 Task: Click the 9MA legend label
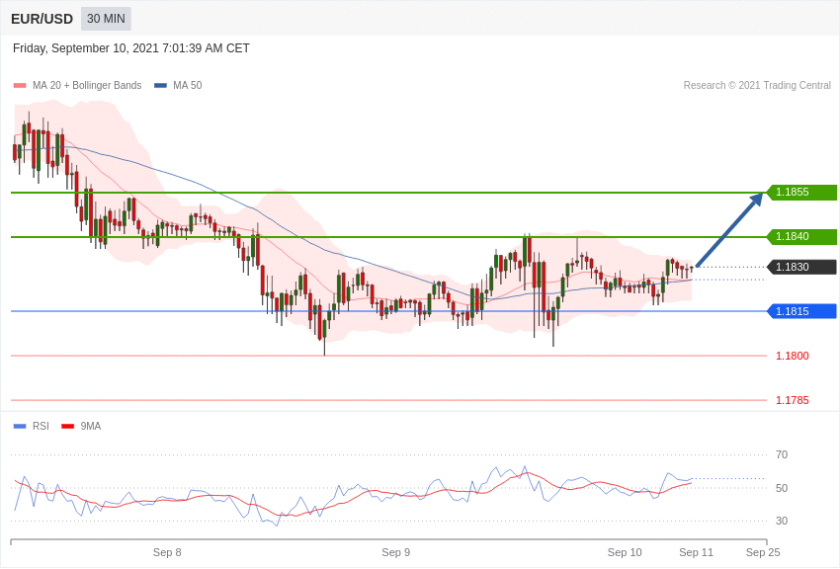[x=91, y=427]
